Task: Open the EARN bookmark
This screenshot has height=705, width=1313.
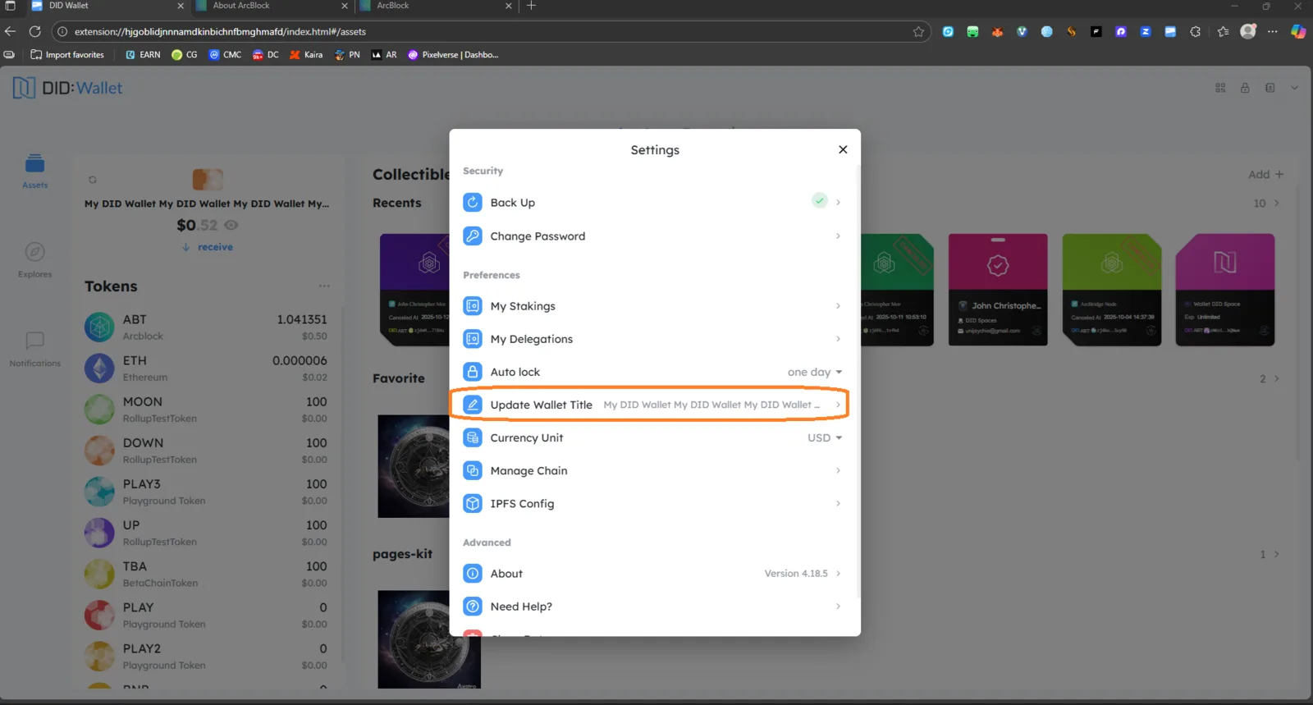Action: click(x=143, y=55)
